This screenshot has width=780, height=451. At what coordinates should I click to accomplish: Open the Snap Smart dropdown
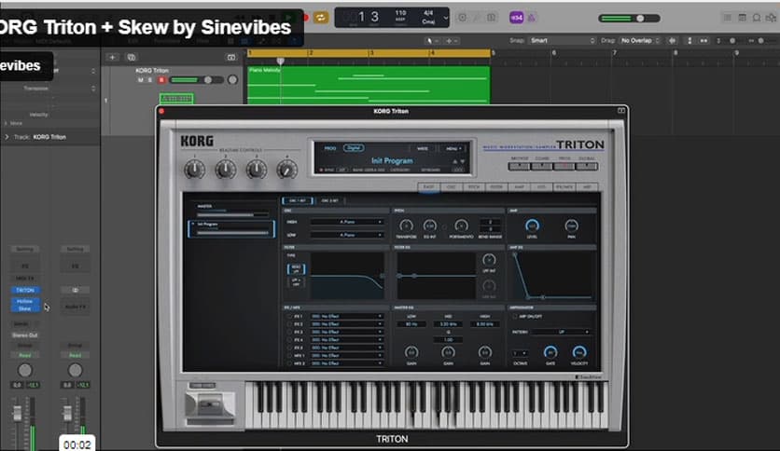562,41
